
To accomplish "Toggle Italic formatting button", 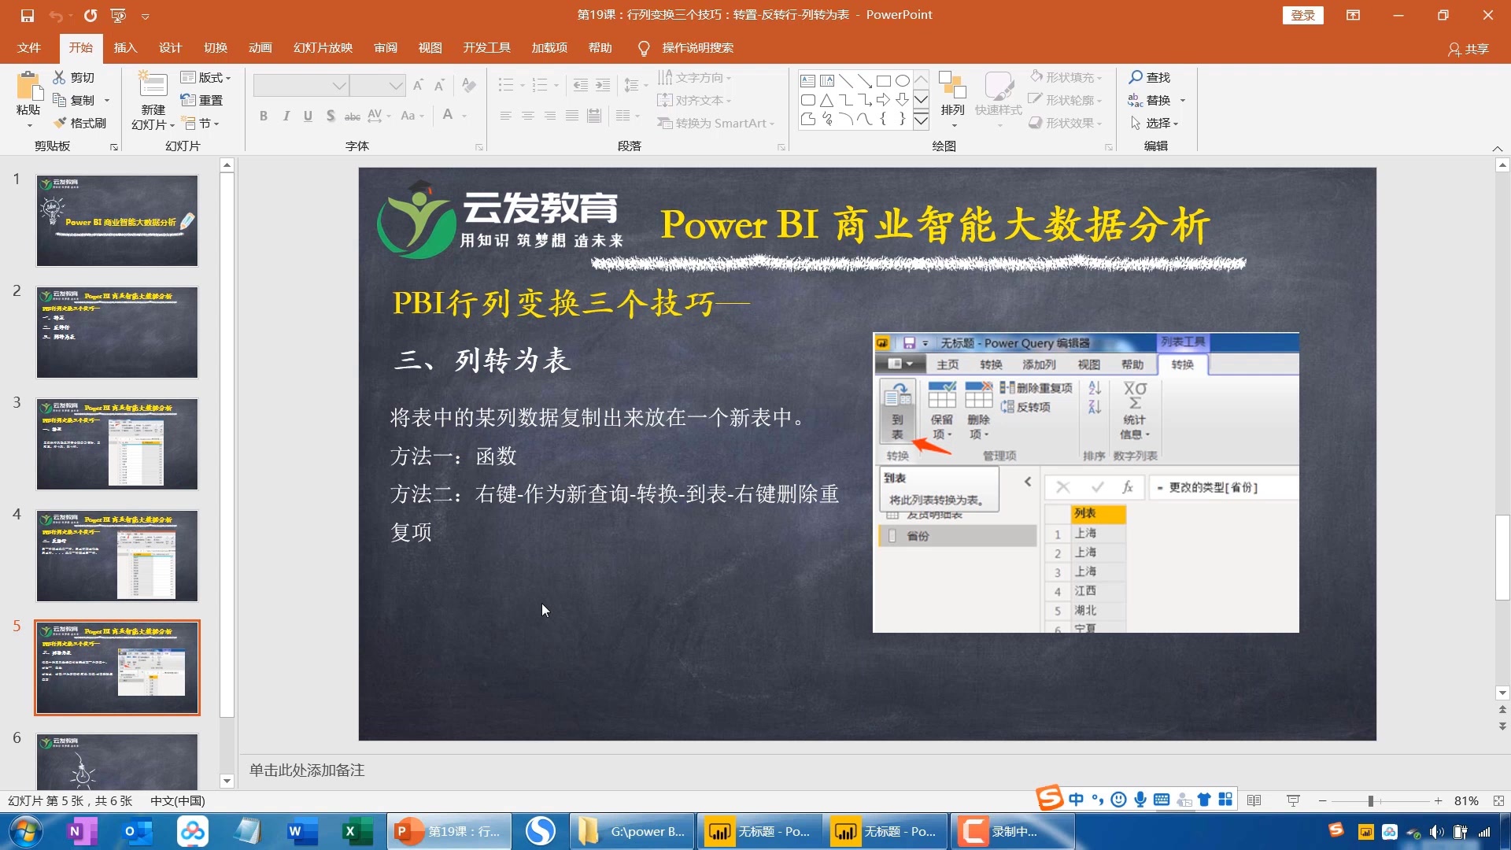I will tap(286, 116).
